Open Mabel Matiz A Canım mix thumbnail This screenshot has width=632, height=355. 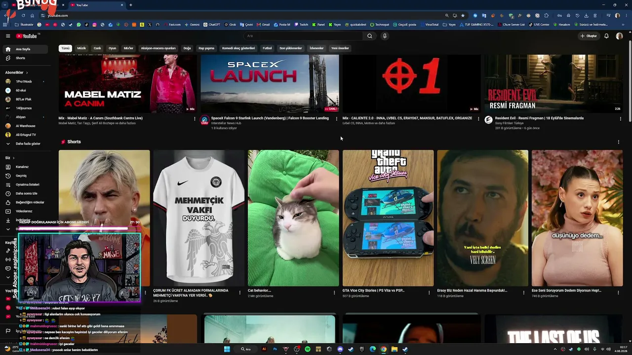[127, 84]
